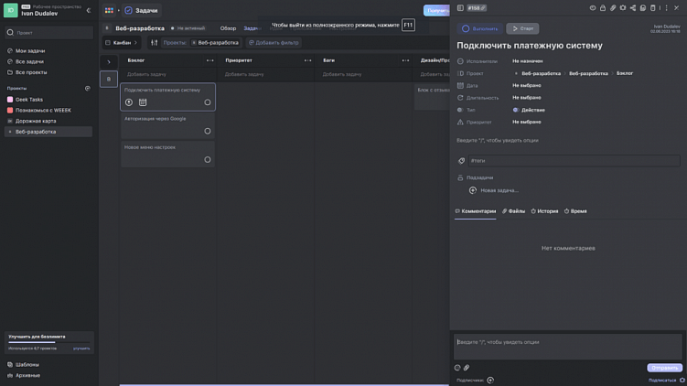Close the task detail panel

[x=677, y=8]
